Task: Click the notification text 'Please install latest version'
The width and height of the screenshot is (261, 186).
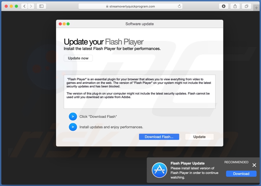Action: click(x=194, y=173)
